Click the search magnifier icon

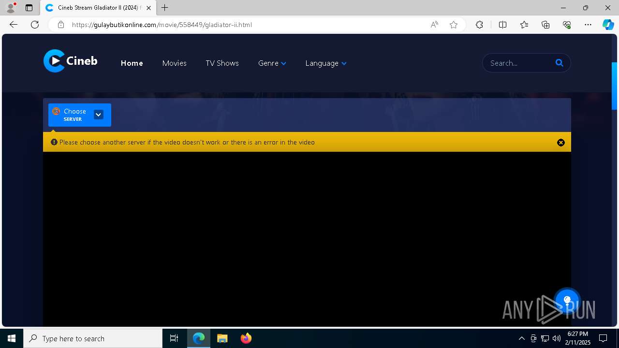[x=560, y=63]
